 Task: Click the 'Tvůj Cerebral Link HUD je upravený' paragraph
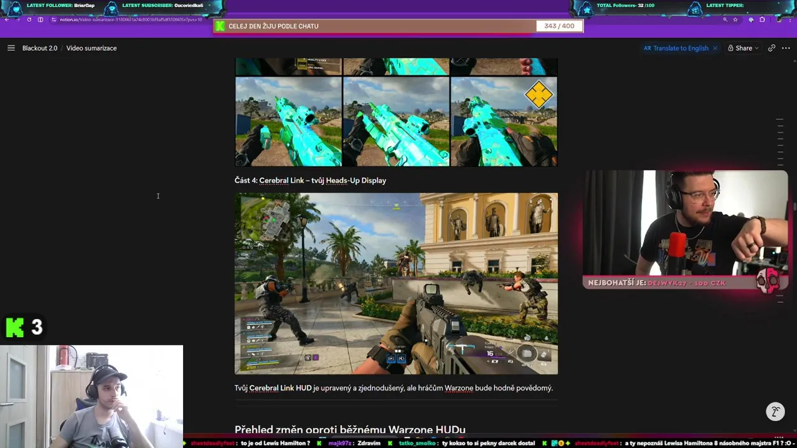pos(394,388)
